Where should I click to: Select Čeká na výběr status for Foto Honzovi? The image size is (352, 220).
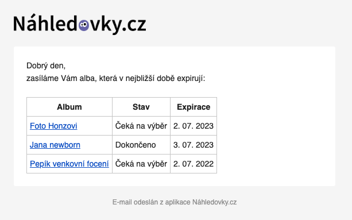pos(141,126)
